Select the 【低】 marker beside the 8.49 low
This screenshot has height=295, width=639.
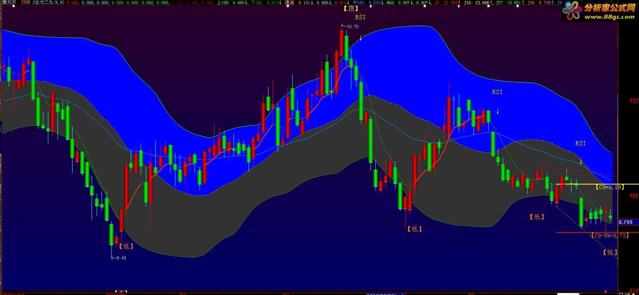[x=126, y=246]
